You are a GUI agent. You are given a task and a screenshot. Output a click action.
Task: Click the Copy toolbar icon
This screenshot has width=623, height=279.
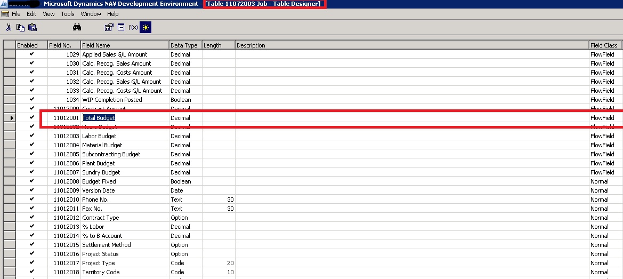tap(20, 27)
